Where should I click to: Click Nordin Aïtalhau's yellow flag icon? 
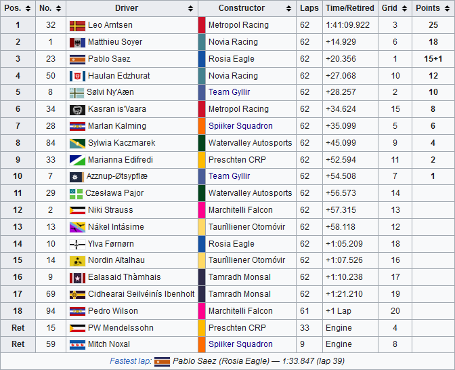[x=77, y=260]
